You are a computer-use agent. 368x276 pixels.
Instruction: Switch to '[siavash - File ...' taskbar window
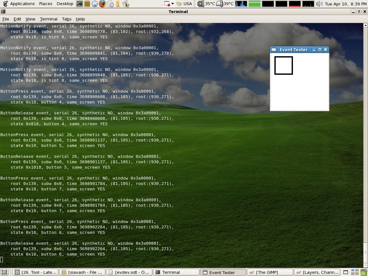tap(82, 272)
